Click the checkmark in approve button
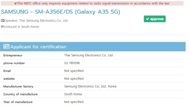This screenshot has width=189, height=106. pyautogui.click(x=147, y=19)
